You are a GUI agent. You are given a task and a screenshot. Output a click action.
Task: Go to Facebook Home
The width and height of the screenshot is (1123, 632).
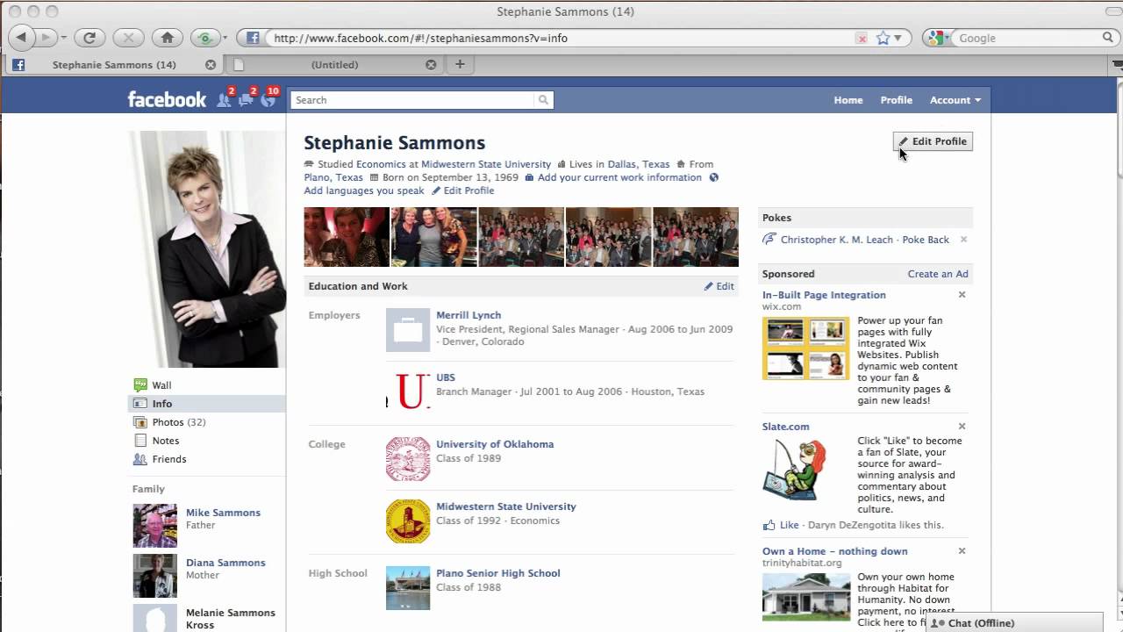coord(848,100)
